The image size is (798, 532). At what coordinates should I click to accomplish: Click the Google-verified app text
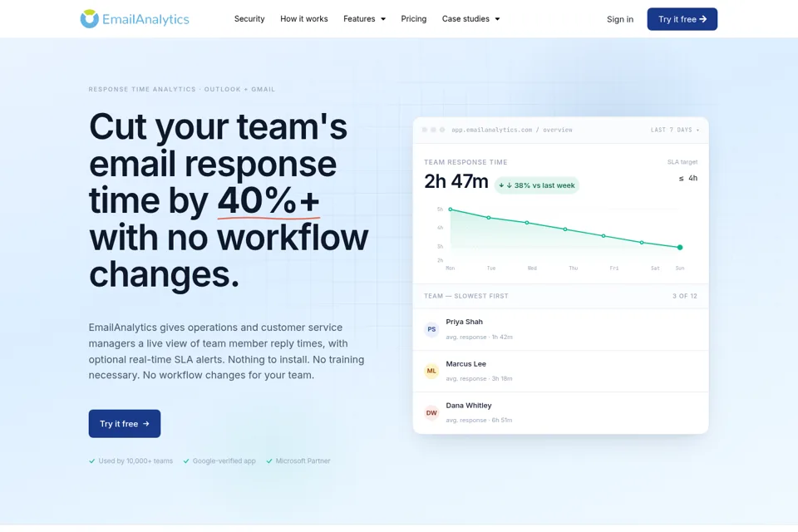[224, 461]
